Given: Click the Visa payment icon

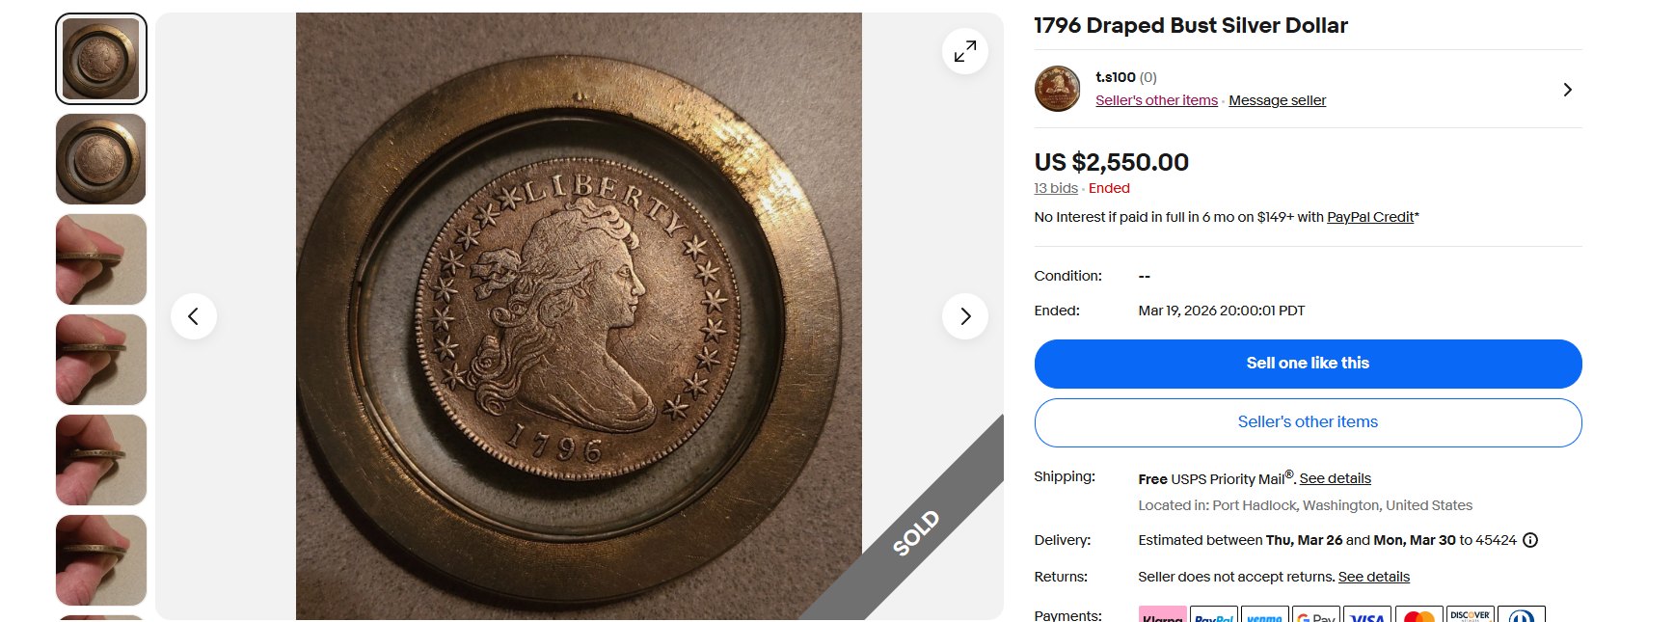Looking at the screenshot, I should click(x=1366, y=615).
